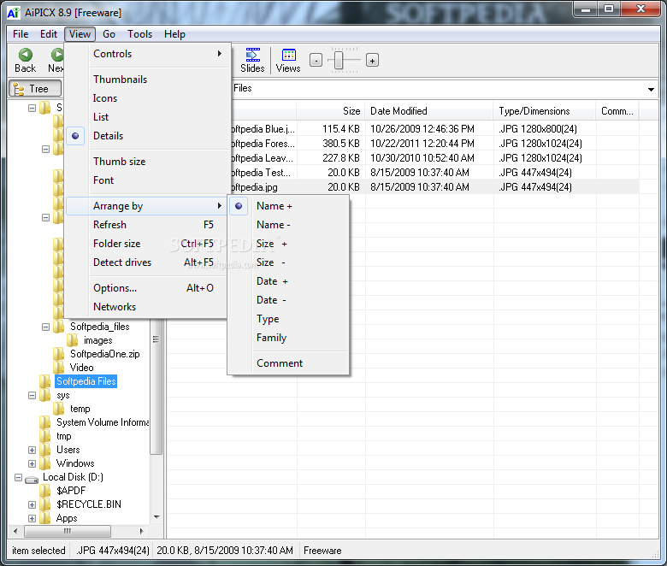This screenshot has height=566, width=667.
Task: Adjust the thumbnail zoom slider handle
Action: point(339,61)
